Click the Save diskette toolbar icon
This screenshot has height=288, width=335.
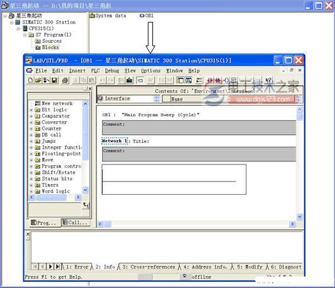54,81
